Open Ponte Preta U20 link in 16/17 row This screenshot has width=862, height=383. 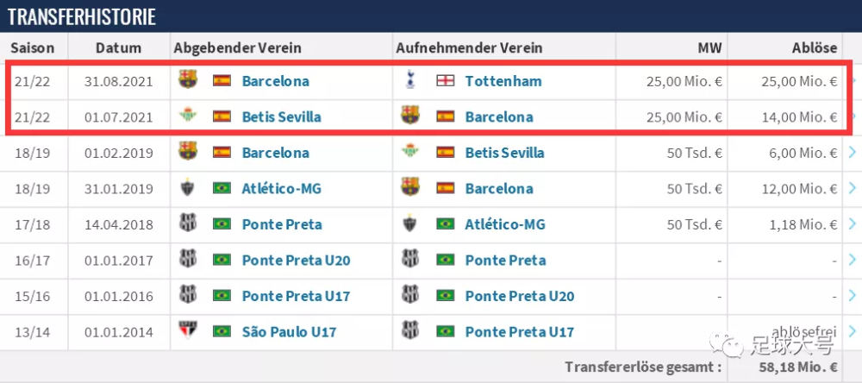296,260
